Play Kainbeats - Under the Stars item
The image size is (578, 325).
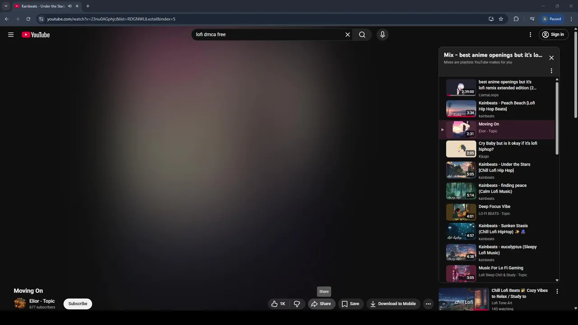pyautogui.click(x=497, y=170)
